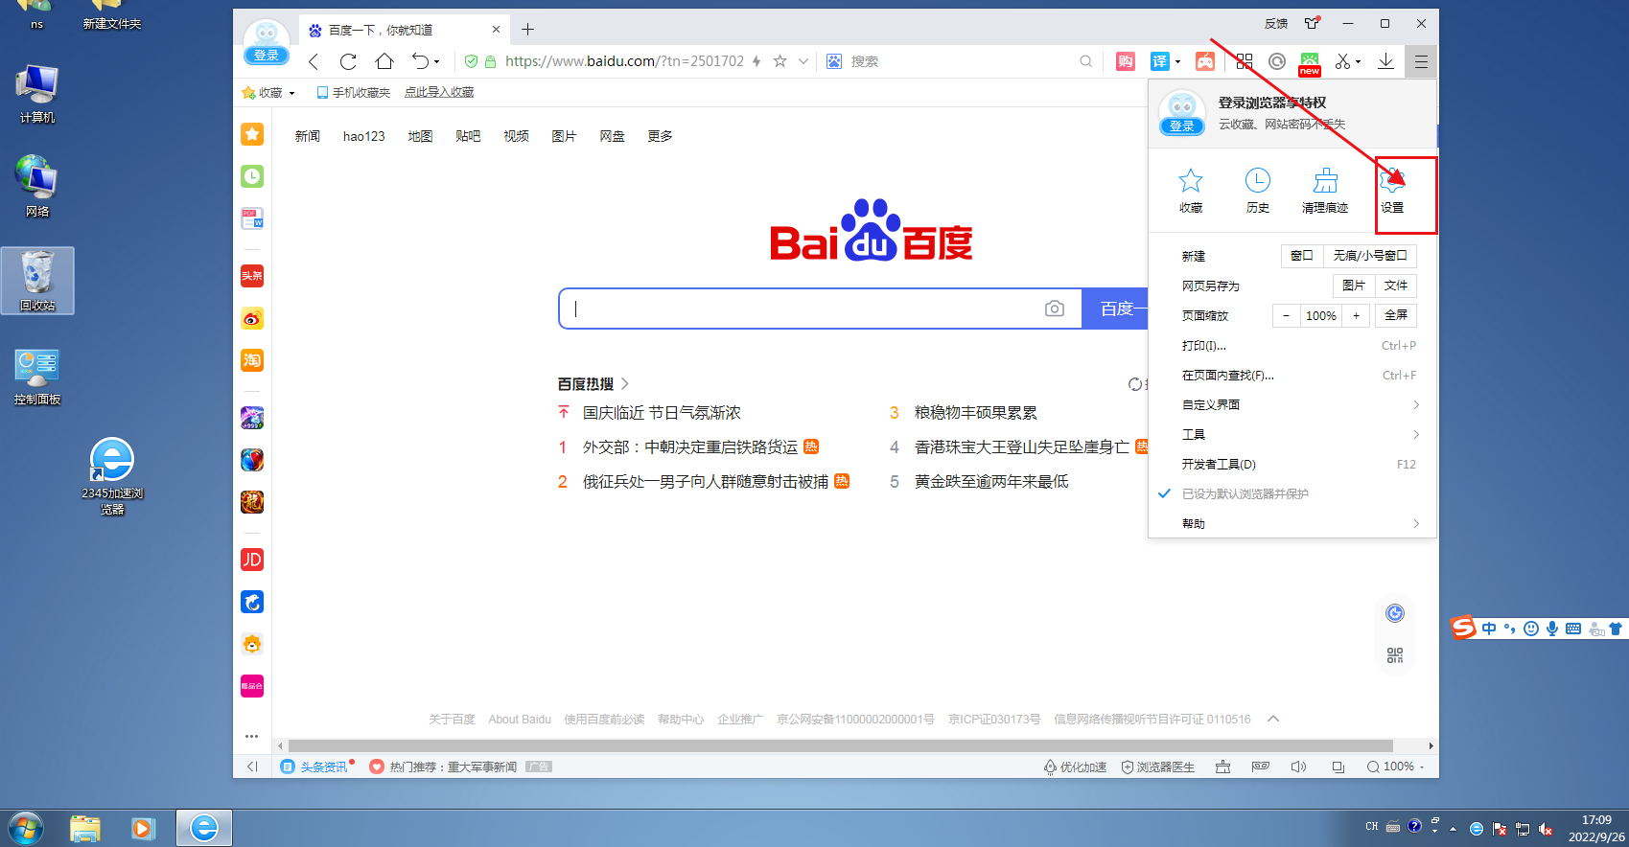This screenshot has width=1629, height=847.
Task: Open the dropdown arrow beside the scissors icon
Action: pos(1359,61)
